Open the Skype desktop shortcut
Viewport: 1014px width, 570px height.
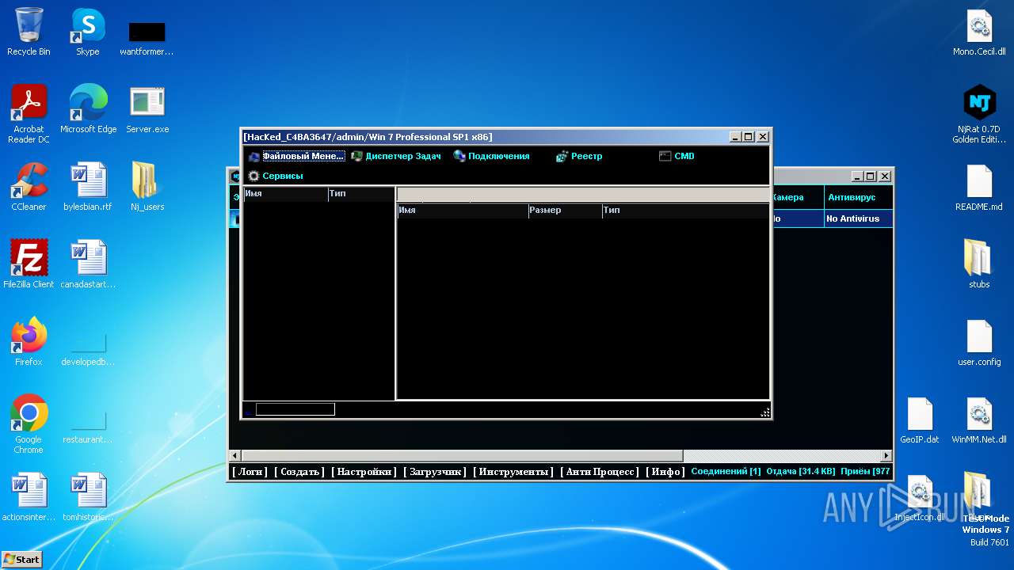[87, 32]
